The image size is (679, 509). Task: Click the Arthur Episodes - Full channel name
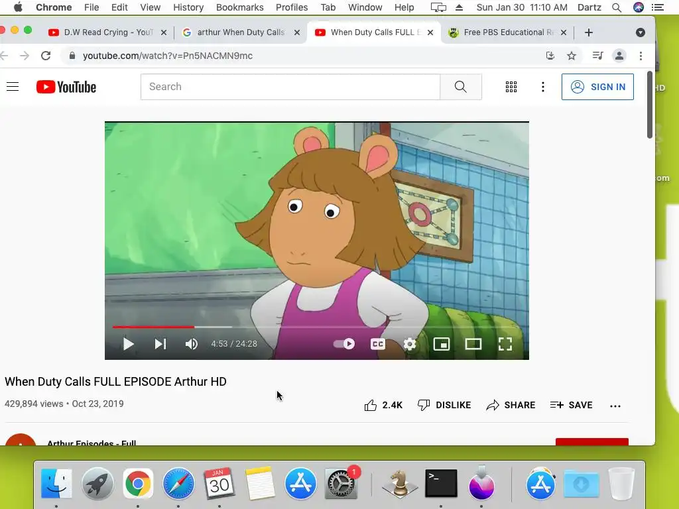[92, 443]
